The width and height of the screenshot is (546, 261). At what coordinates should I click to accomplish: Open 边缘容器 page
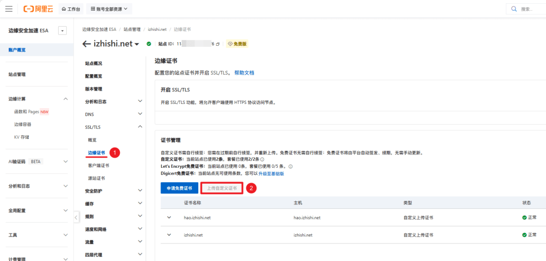(22, 124)
